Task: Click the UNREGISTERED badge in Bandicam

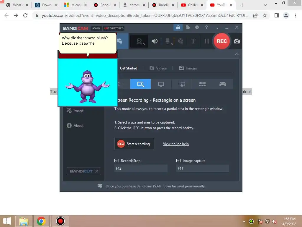Action: [114, 28]
